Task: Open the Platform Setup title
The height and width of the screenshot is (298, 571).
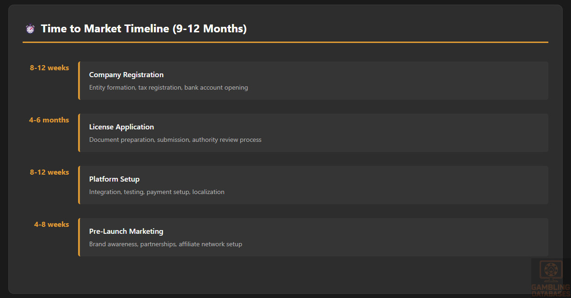Action: (114, 179)
